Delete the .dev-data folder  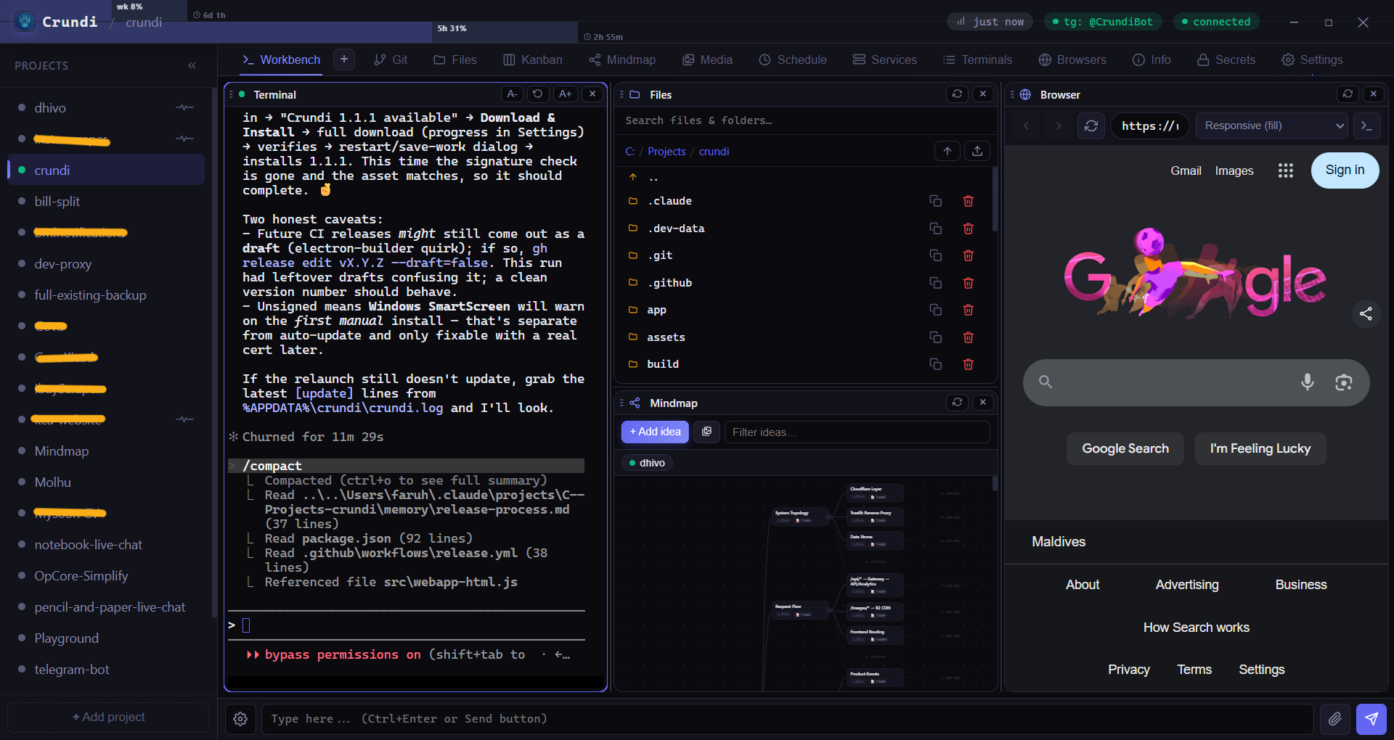pyautogui.click(x=968, y=229)
